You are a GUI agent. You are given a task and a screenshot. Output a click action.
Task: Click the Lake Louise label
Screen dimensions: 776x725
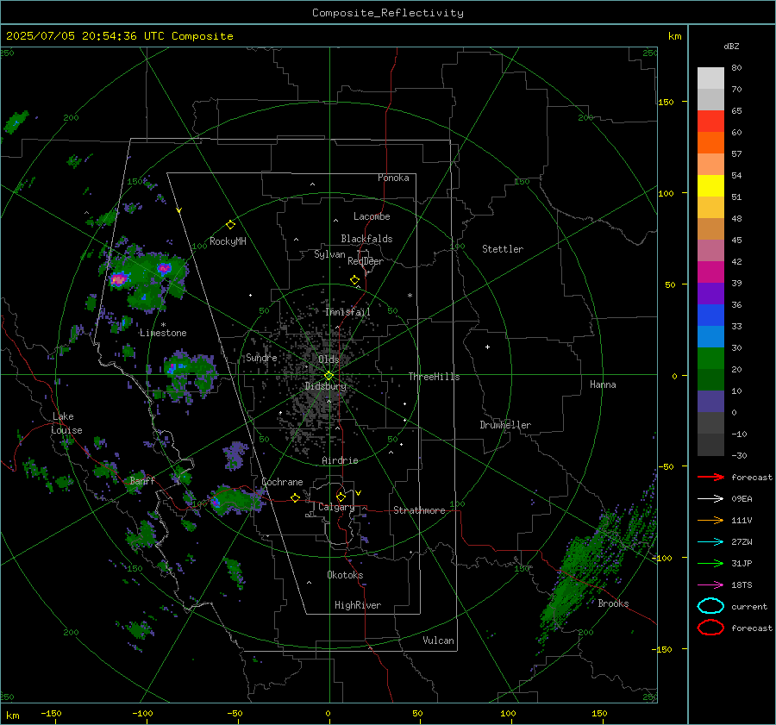point(66,423)
